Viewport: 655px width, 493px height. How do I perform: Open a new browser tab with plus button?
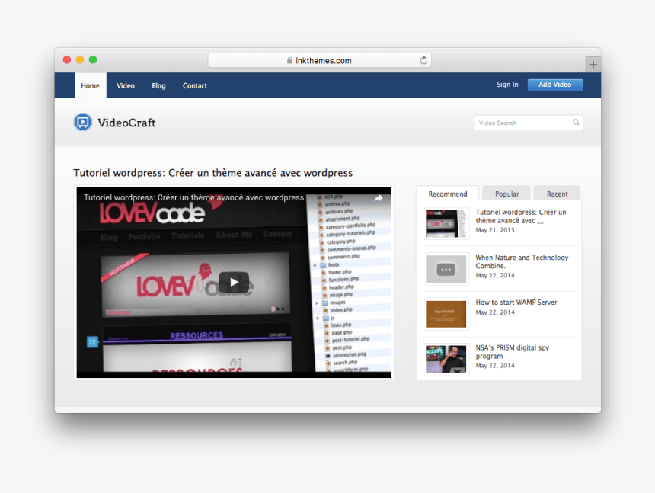pyautogui.click(x=593, y=64)
